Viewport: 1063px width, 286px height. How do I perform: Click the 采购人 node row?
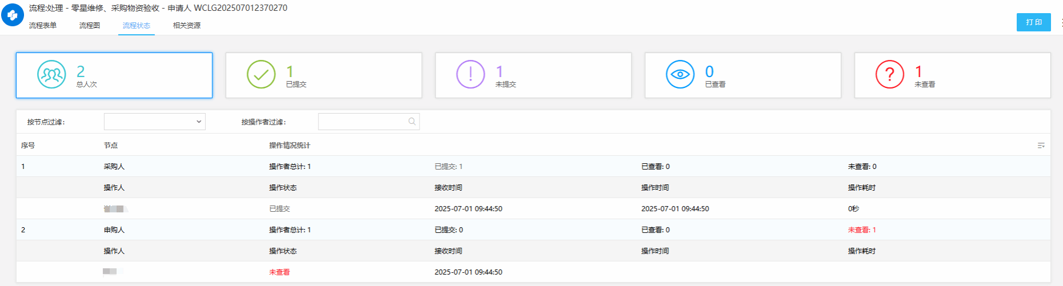pyautogui.click(x=114, y=167)
